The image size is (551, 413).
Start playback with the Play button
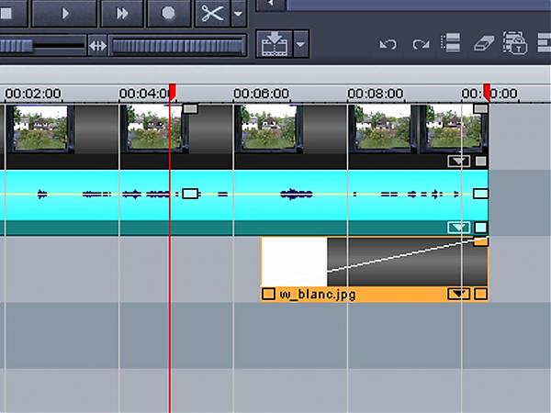tap(64, 14)
